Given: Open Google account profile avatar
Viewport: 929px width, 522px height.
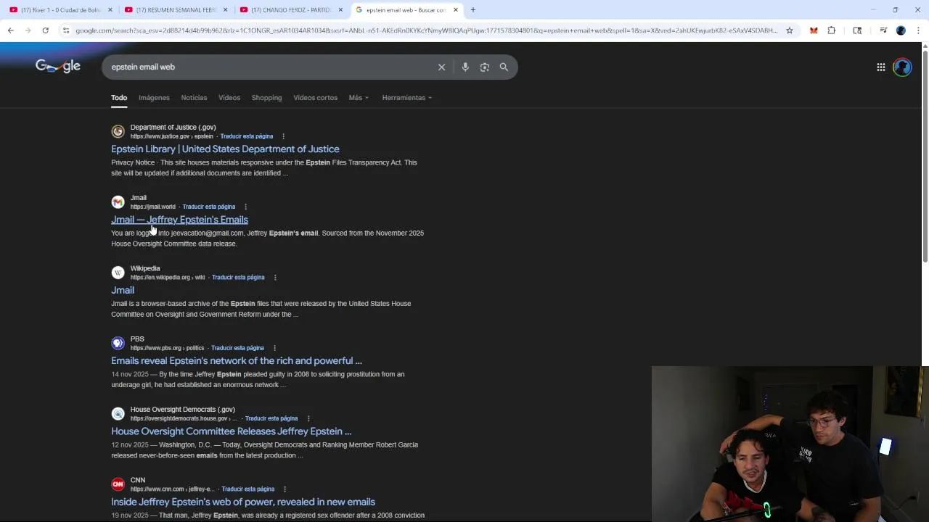Looking at the screenshot, I should click(x=902, y=67).
